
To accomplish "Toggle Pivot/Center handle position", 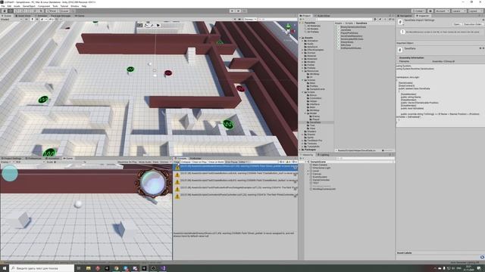I will (52, 11).
